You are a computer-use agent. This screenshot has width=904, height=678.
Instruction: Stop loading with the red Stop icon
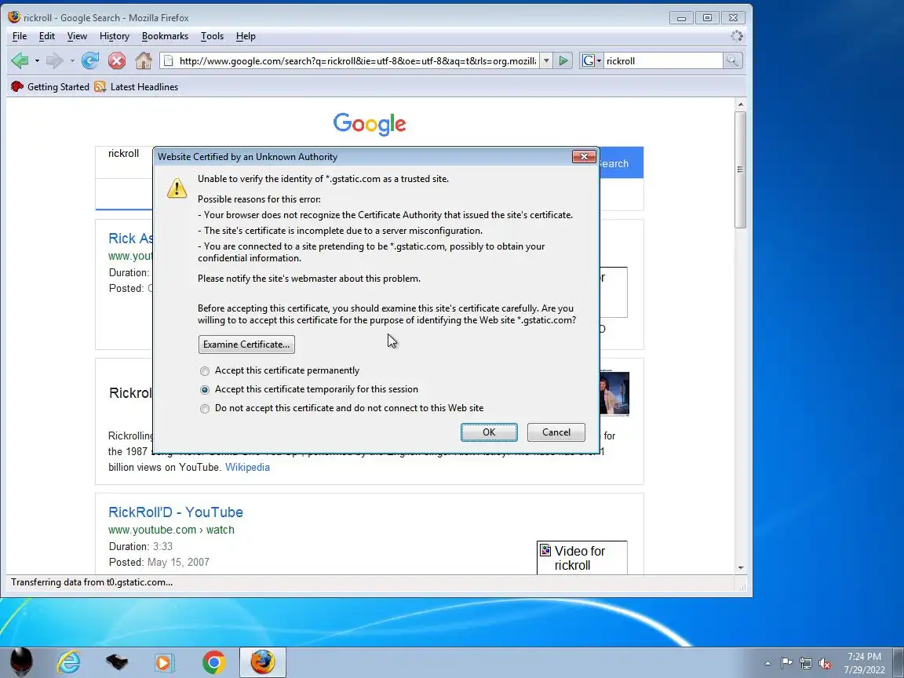click(x=117, y=60)
